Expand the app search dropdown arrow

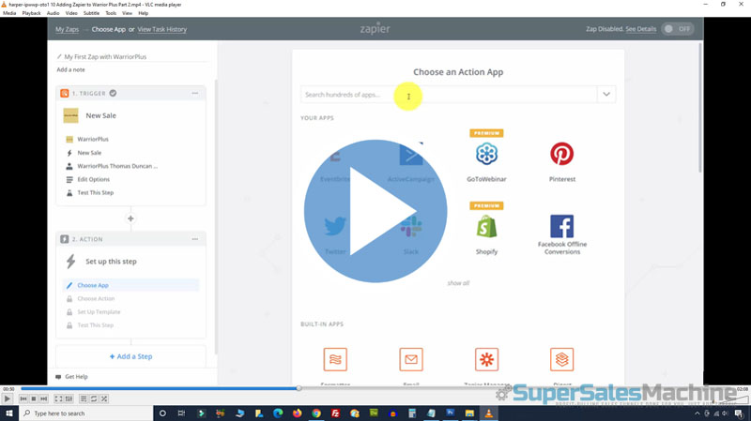(606, 95)
